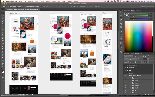
Task: Hide the Desktop artboard layer
Action: [x=125, y=68]
